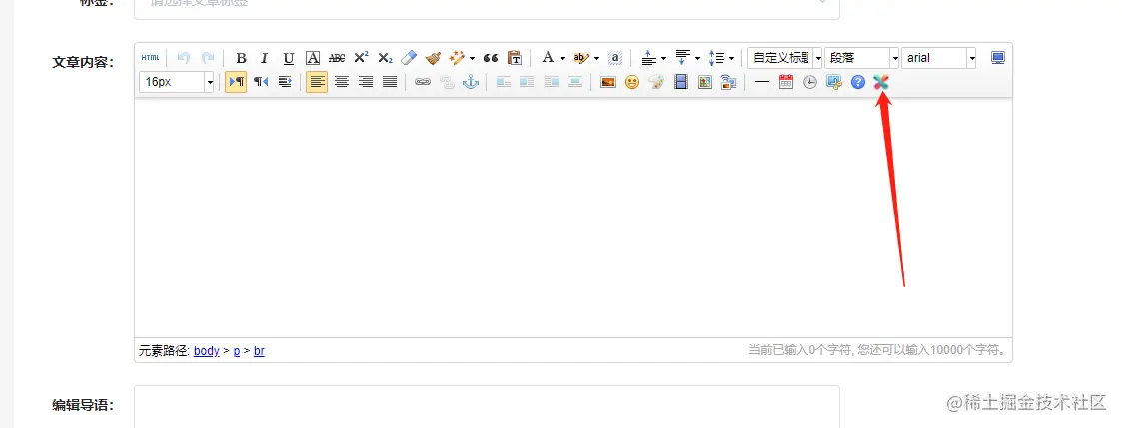The width and height of the screenshot is (1122, 428).
Task: Apply the text highlight color
Action: pyautogui.click(x=581, y=58)
